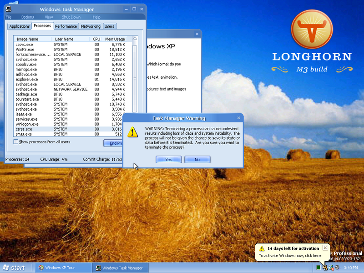Enable Show processes from all users
Image resolution: width=364 pixels, height=273 pixels.
click(16, 142)
